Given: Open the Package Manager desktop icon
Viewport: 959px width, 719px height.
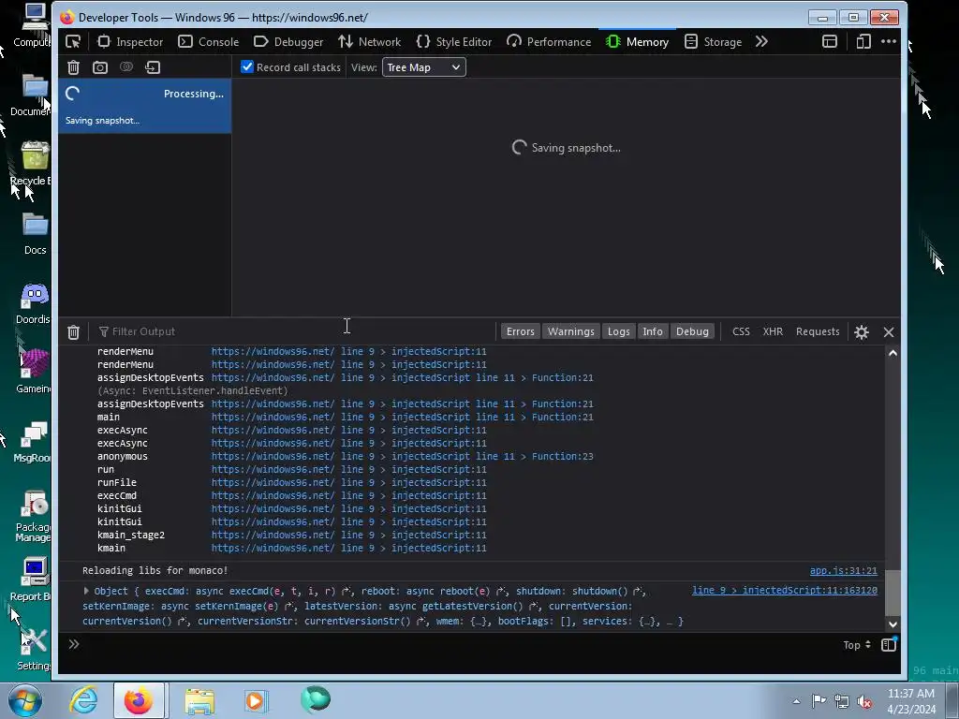Looking at the screenshot, I should tap(33, 517).
